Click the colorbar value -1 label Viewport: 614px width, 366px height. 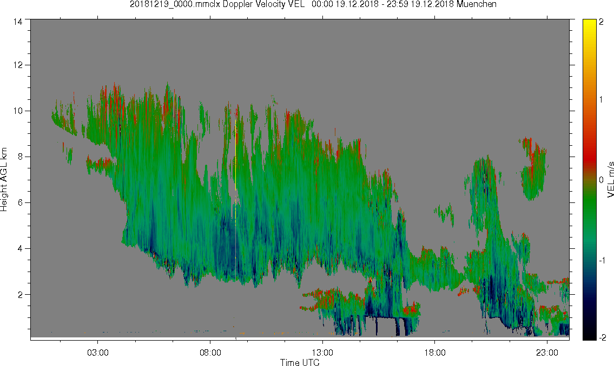pyautogui.click(x=602, y=261)
